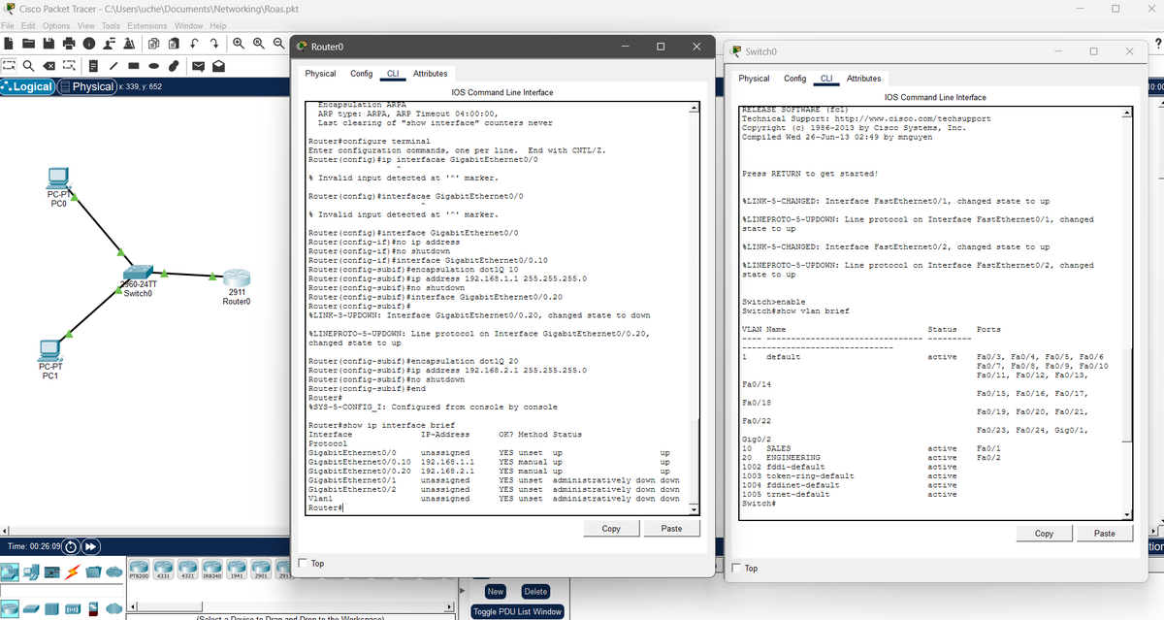The image size is (1164, 620).
Task: Select the Connections lightning bolt icon
Action: point(73,571)
